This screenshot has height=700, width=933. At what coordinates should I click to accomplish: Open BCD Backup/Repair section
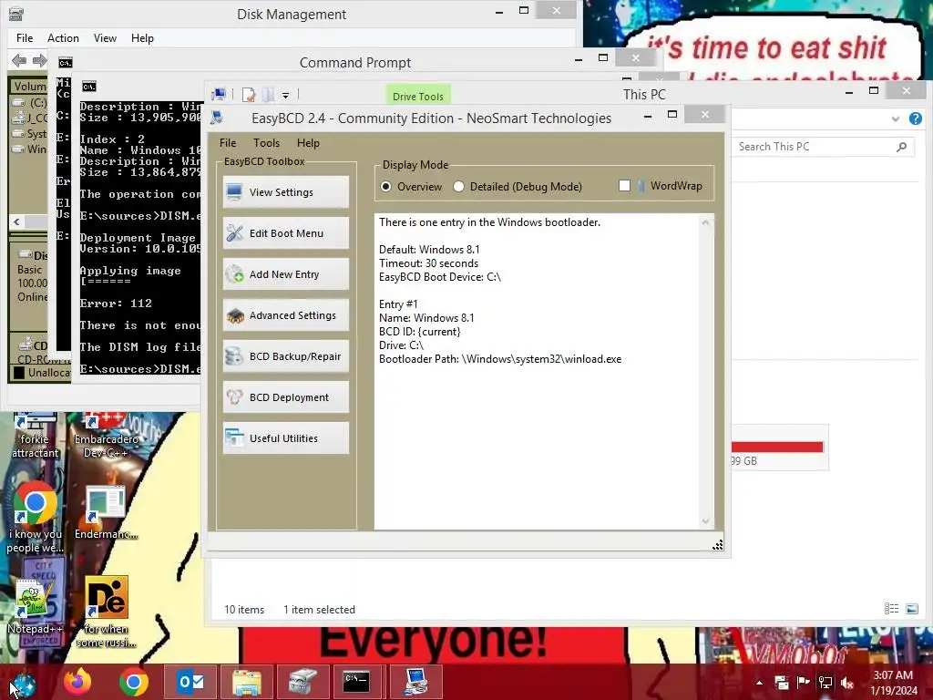(x=285, y=356)
